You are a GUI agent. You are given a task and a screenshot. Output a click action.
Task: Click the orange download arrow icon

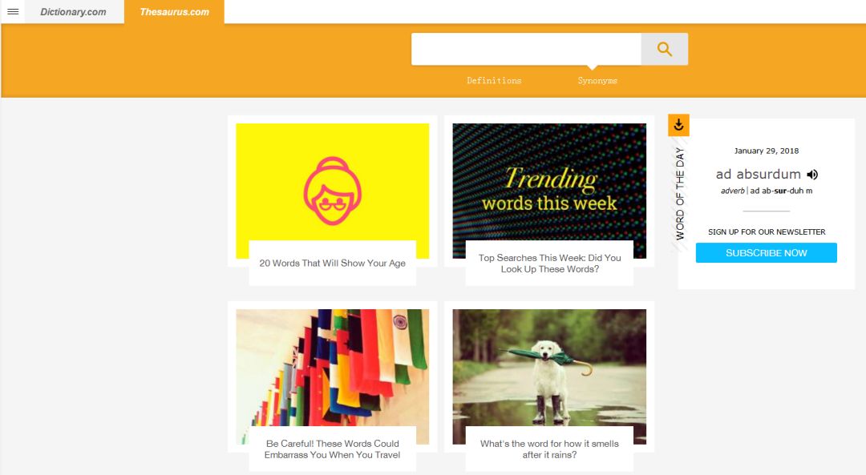[679, 125]
